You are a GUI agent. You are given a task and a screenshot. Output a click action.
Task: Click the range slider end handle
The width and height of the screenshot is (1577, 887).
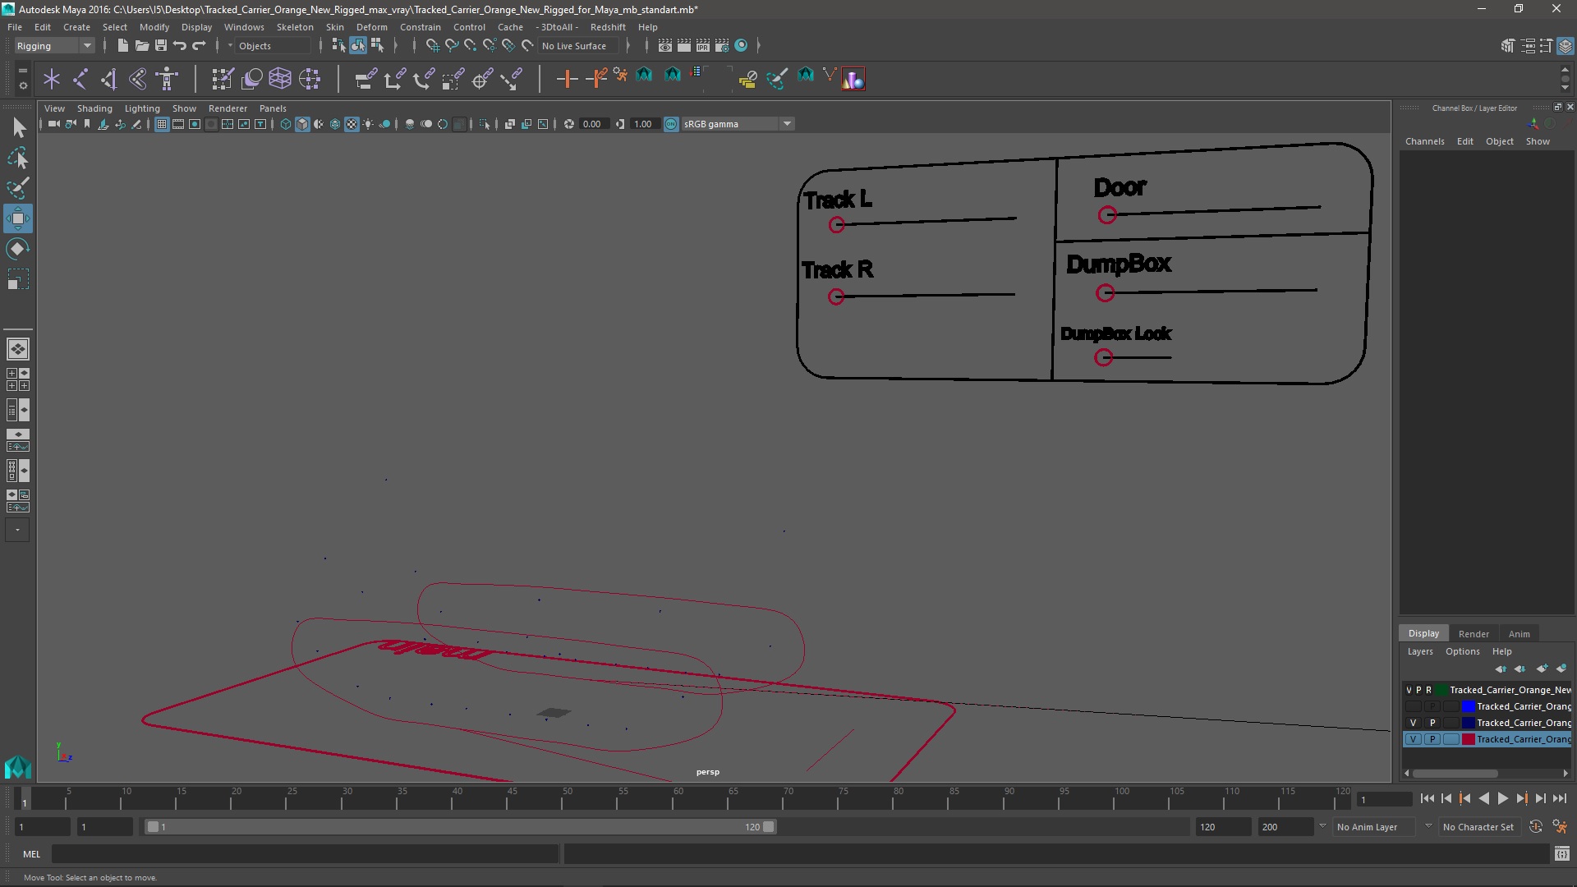click(x=769, y=827)
